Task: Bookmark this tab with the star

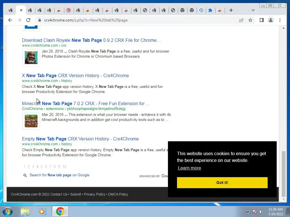Action: click(250, 20)
